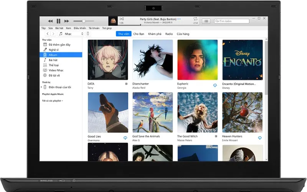This screenshot has height=192, width=307.
Task: Open the Trợ giúp menu
Action: [x=107, y=28]
